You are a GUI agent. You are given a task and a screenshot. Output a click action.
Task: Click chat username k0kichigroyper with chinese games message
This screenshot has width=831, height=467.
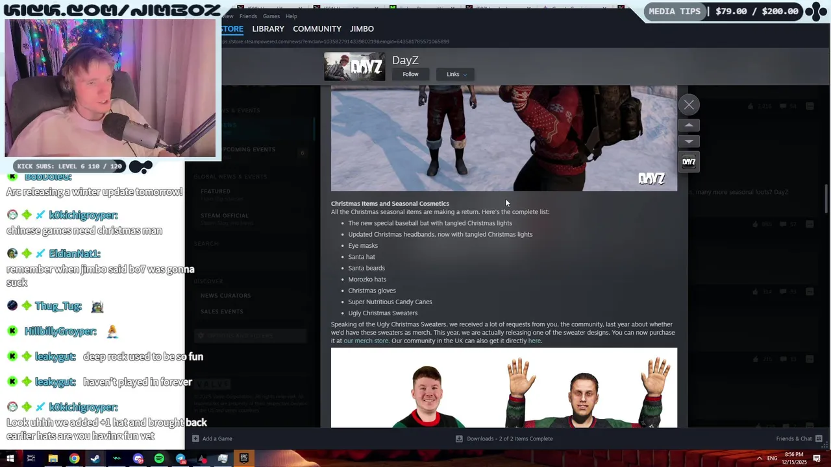click(83, 215)
